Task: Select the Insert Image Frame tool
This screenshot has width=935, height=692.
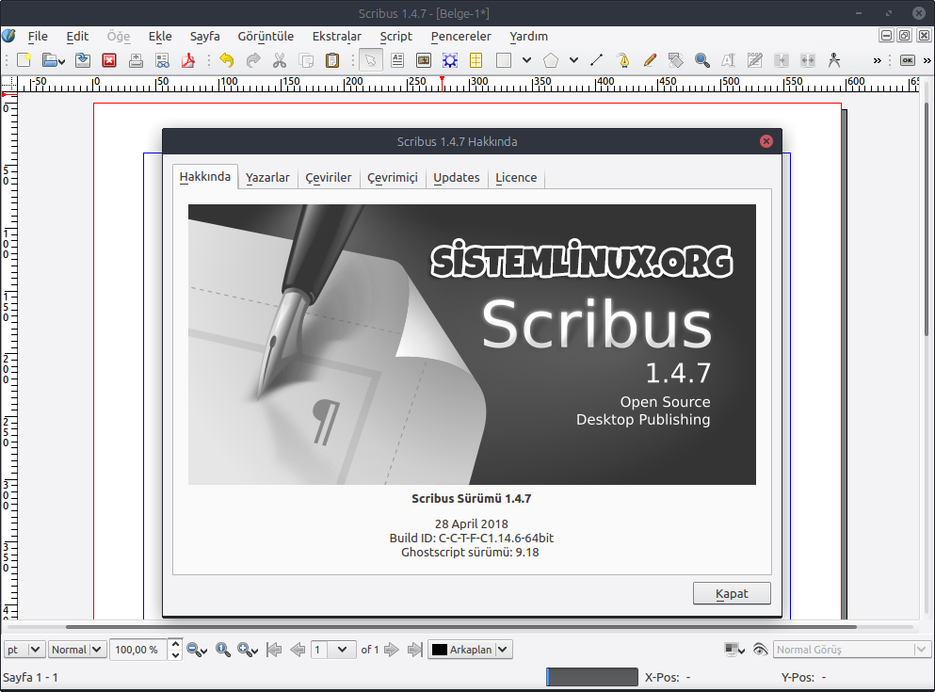Action: click(x=424, y=59)
